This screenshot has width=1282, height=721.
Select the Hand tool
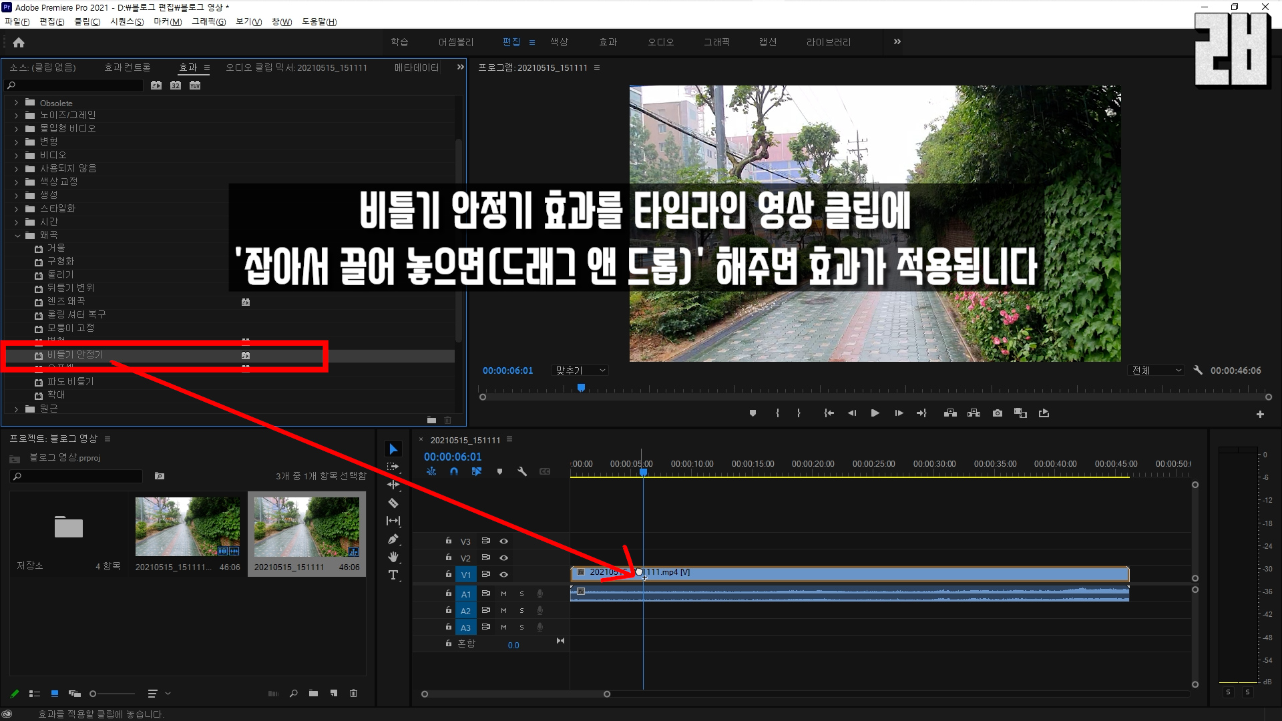pos(393,557)
